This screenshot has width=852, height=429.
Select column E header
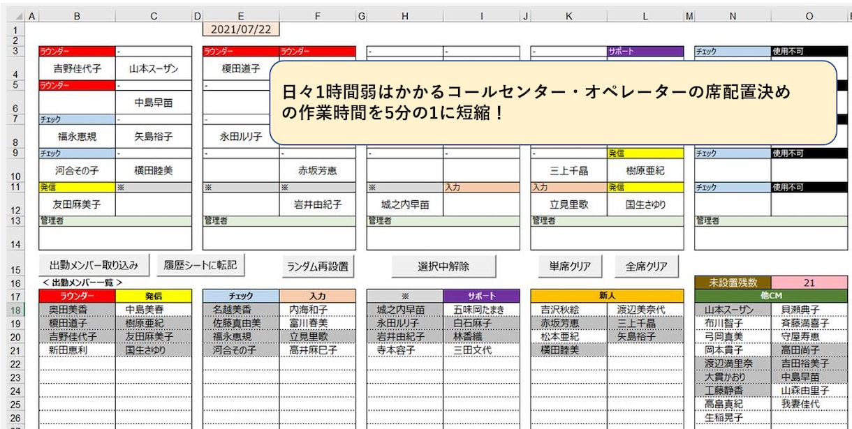point(241,15)
